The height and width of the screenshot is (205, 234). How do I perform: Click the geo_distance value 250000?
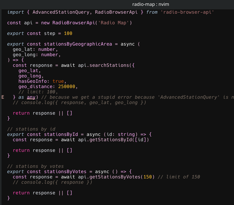[x=67, y=87]
